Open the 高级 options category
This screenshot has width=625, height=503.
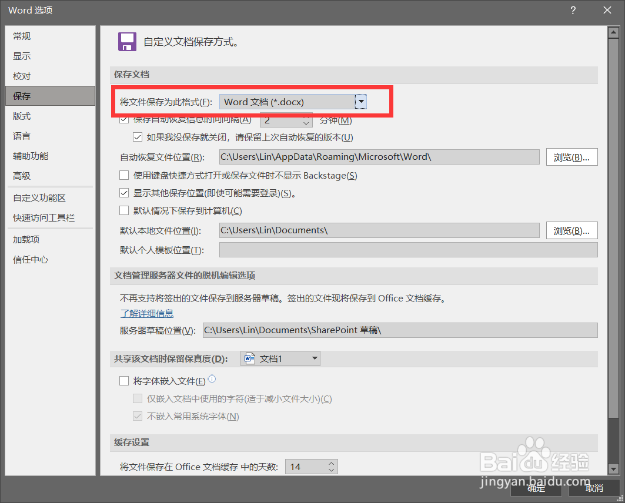[50, 176]
